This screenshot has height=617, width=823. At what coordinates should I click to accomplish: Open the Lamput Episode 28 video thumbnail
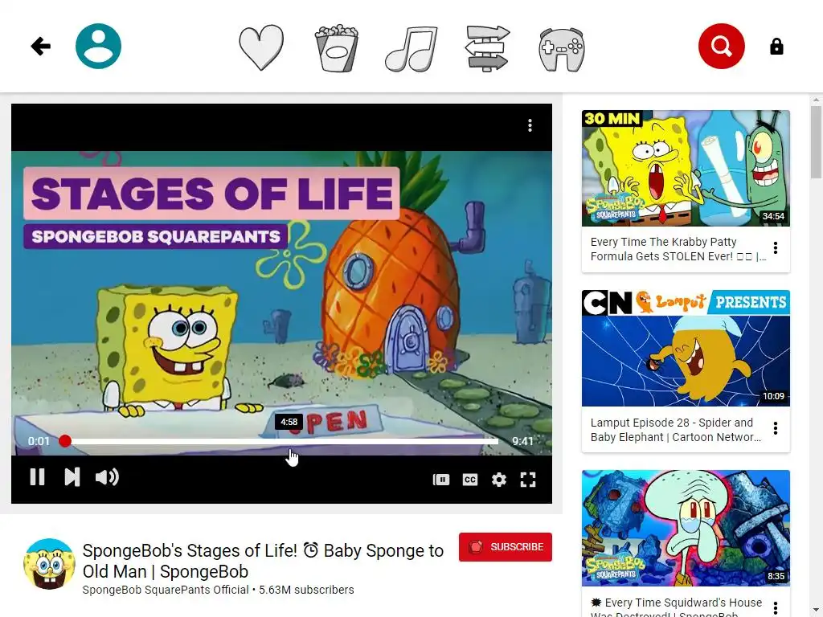[x=686, y=349]
